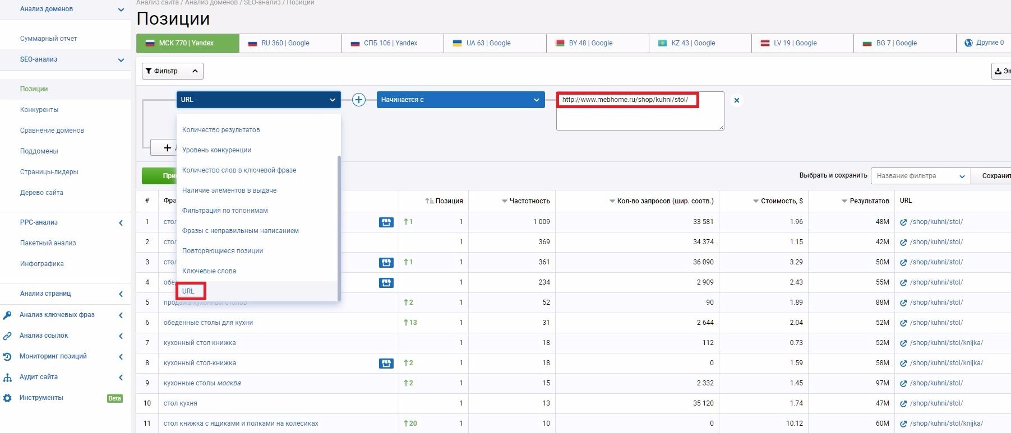Click external link icon for row 9 URL
The image size is (1011, 433).
pyautogui.click(x=903, y=384)
